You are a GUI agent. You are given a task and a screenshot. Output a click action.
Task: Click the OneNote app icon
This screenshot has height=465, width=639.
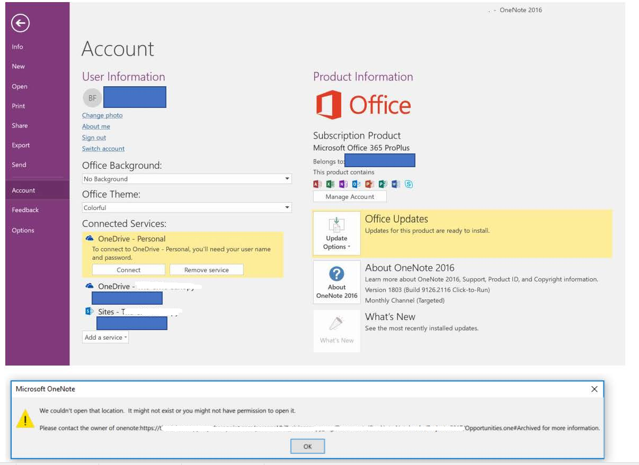pos(343,184)
